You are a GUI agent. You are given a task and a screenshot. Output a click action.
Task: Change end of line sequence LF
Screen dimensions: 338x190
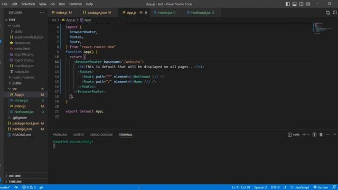(x=285, y=187)
